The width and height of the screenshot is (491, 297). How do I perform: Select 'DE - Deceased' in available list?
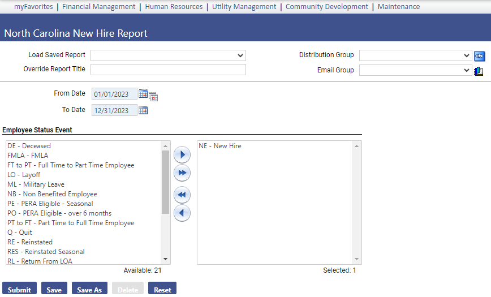84,146
